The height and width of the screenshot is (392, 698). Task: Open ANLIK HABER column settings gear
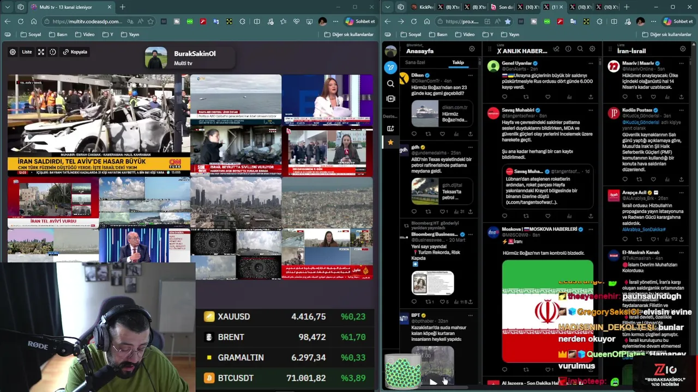(592, 49)
